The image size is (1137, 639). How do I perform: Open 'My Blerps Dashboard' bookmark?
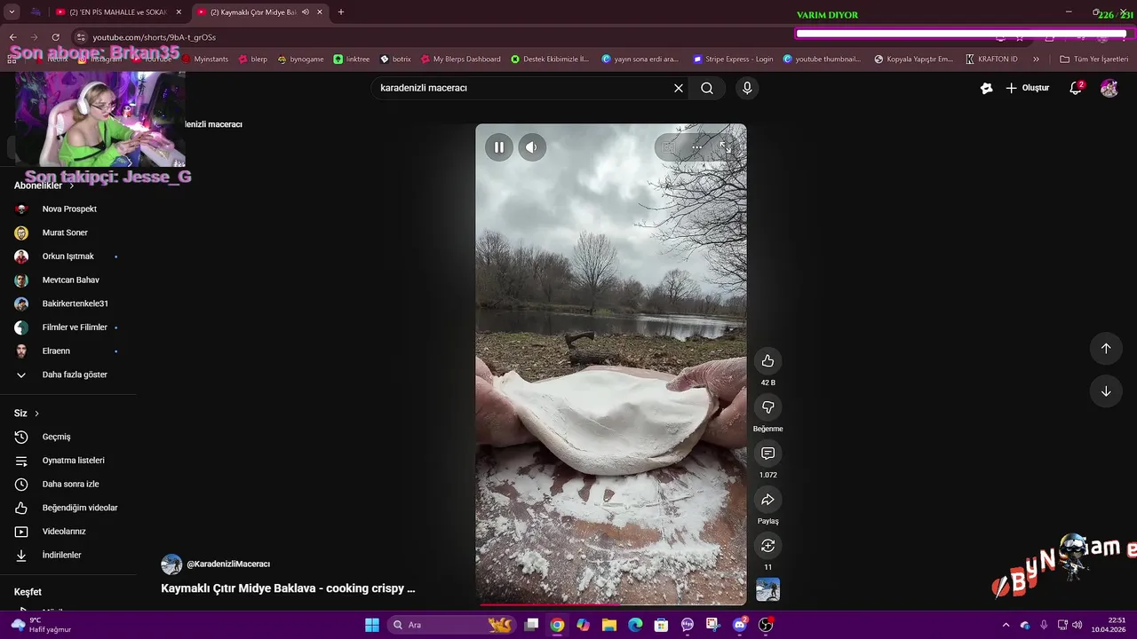[x=460, y=59]
